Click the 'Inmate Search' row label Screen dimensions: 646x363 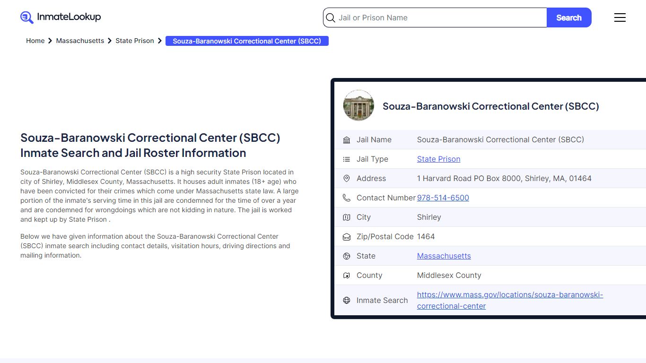pos(382,300)
